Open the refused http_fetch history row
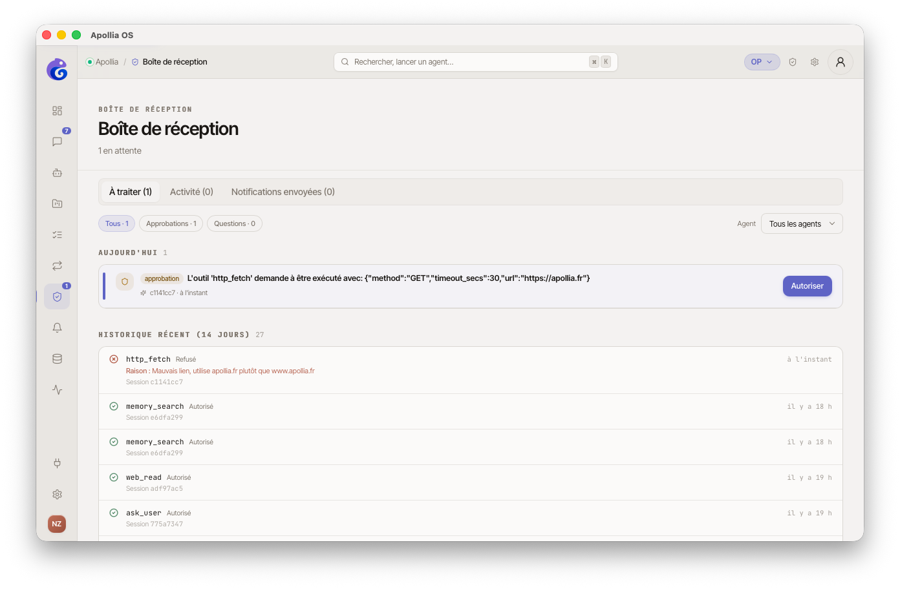Screen dimensions: 900x589 coord(471,370)
